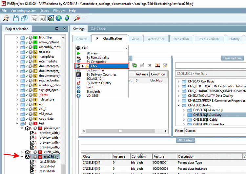Screen dimensions: 246x174
Task: Select CNSECOMPROP E-Commerce Properties class
Action: click(216, 100)
